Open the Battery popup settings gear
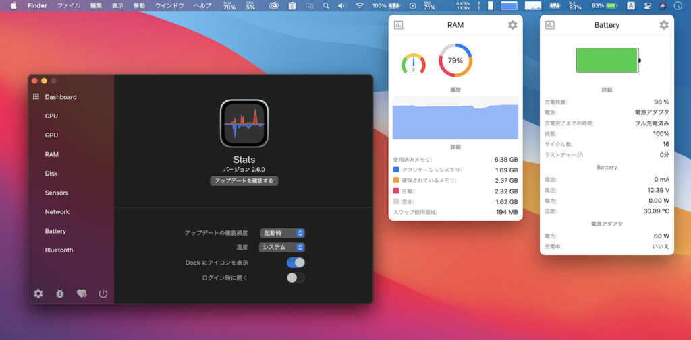 664,25
